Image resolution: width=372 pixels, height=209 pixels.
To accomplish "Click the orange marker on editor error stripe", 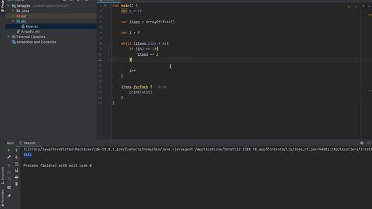I will [x=370, y=15].
